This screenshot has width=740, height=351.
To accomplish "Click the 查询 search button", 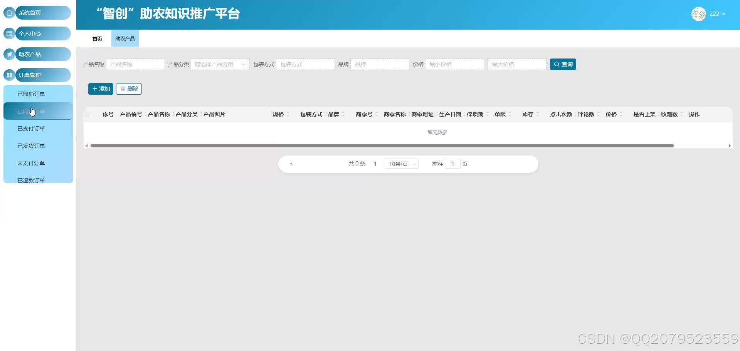I will (563, 64).
